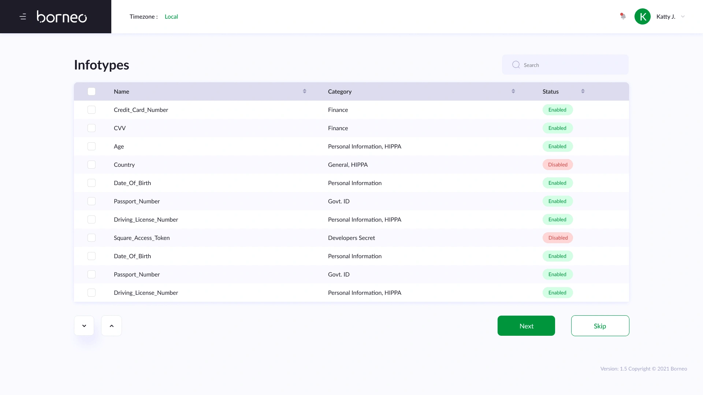Click the Disabled status badge for Country
This screenshot has height=395, width=703.
pos(557,165)
